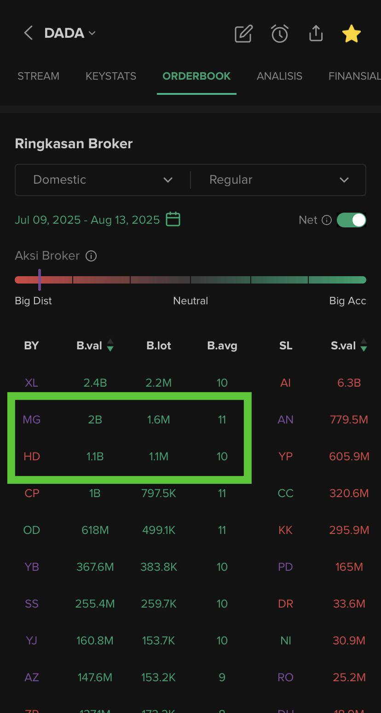
Task: Click the Aksi Broker indicator bar
Action: click(190, 280)
